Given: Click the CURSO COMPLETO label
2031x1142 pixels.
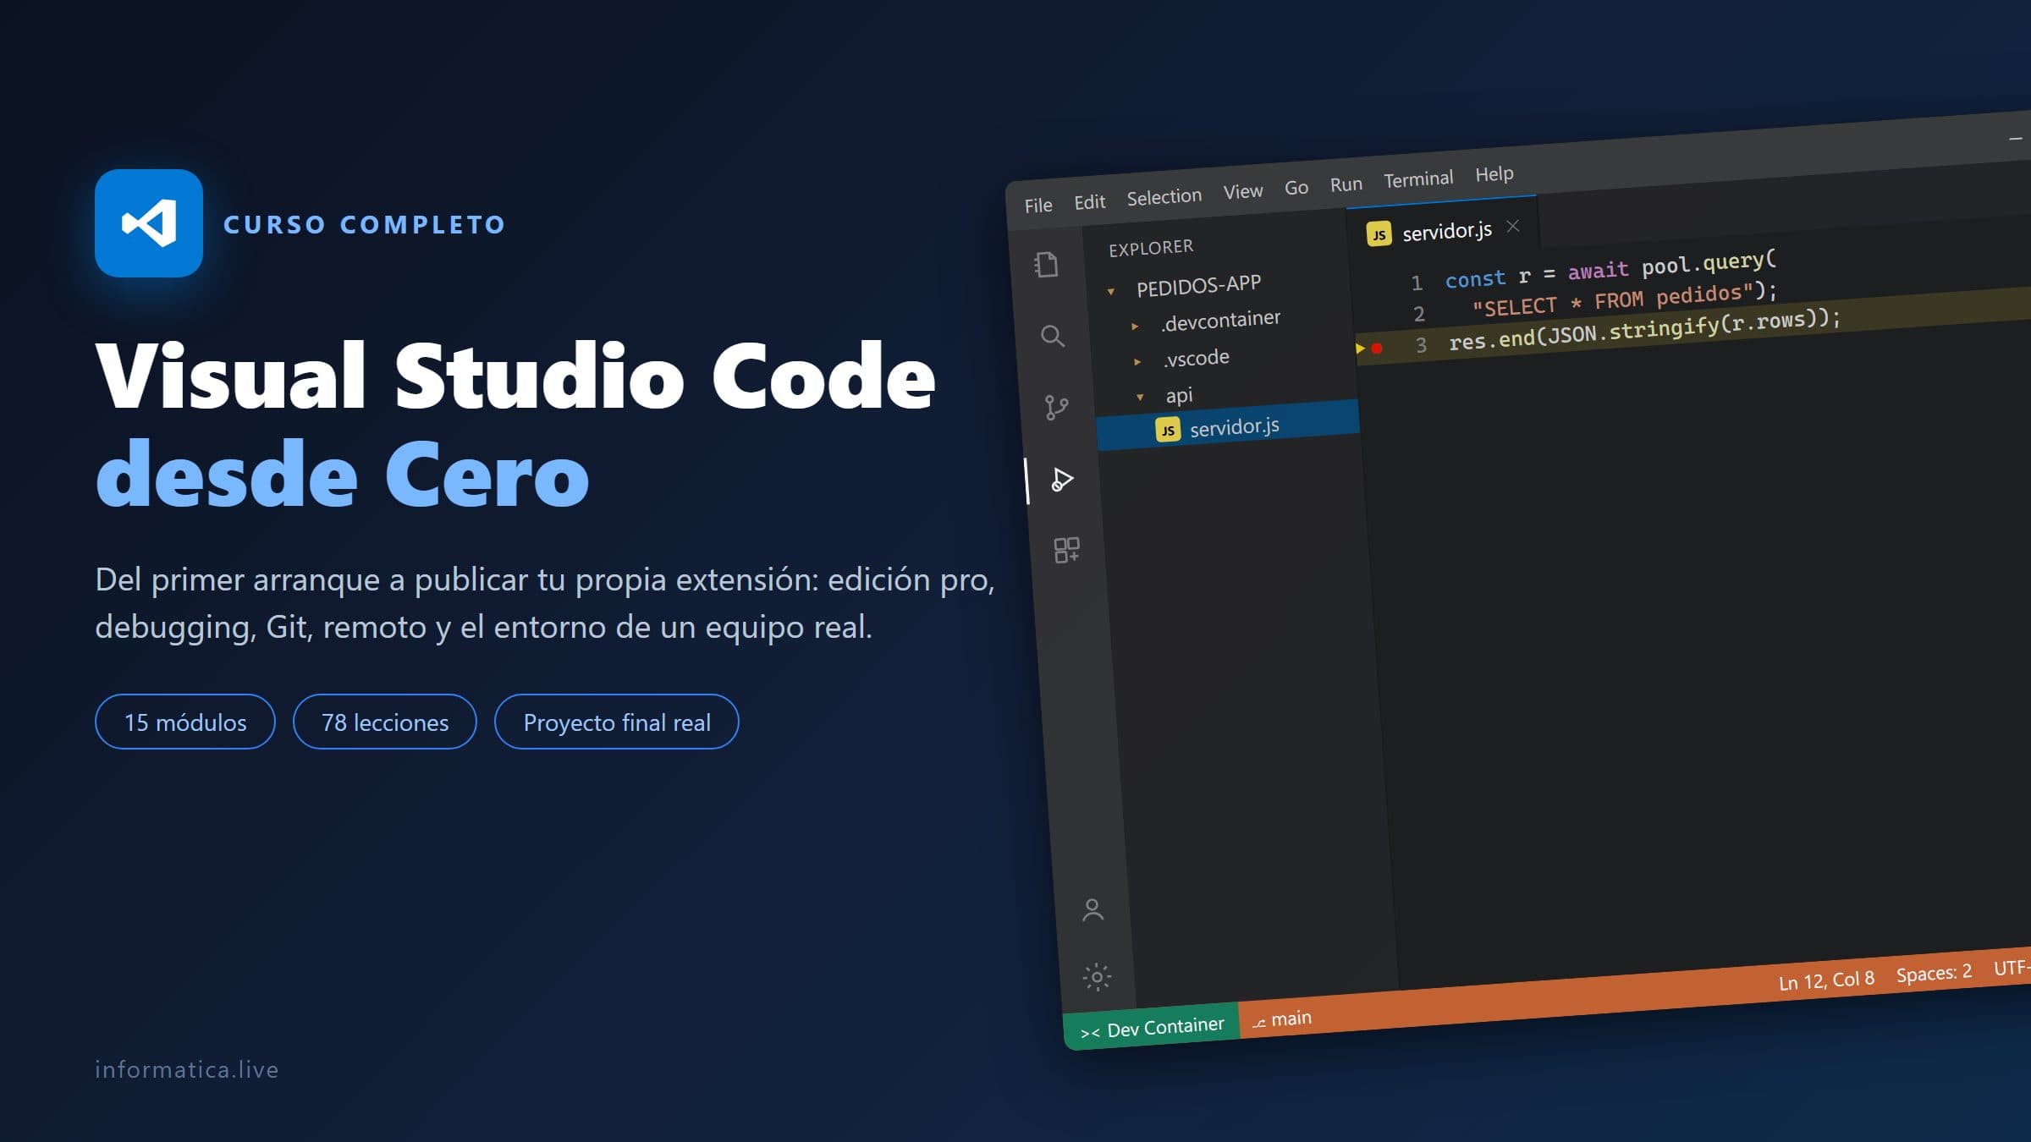Looking at the screenshot, I should 365,224.
